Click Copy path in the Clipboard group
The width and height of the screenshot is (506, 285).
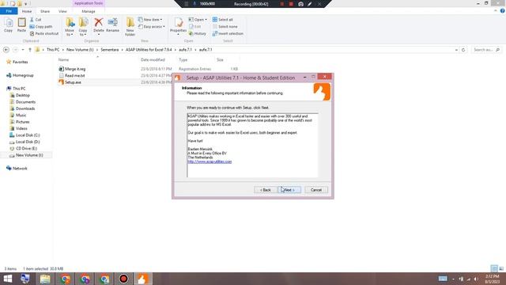click(41, 27)
